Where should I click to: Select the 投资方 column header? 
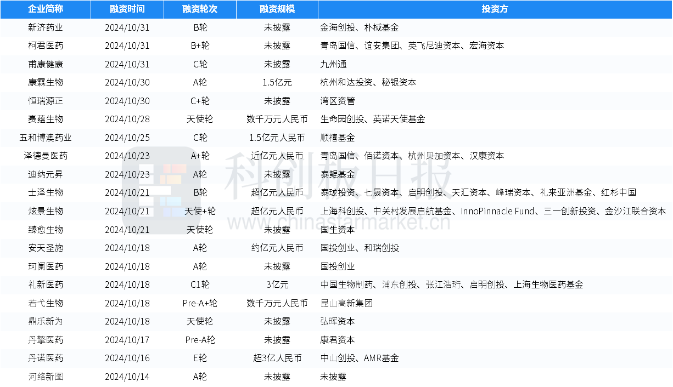pyautogui.click(x=494, y=9)
